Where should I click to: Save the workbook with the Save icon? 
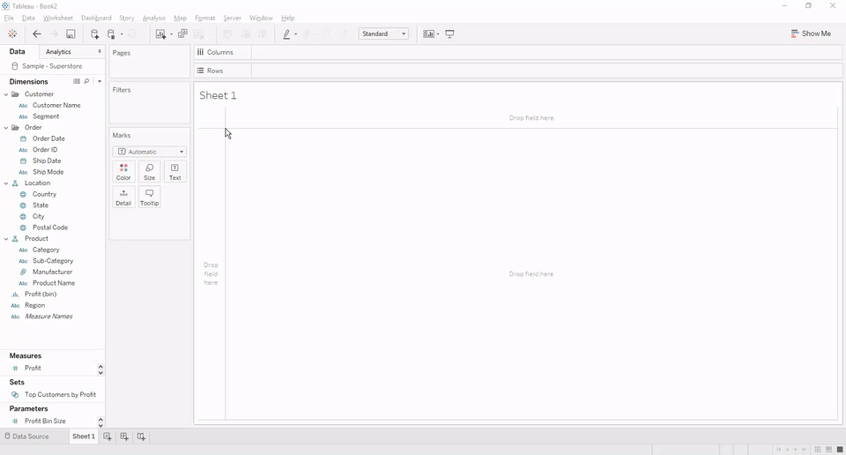coord(70,34)
